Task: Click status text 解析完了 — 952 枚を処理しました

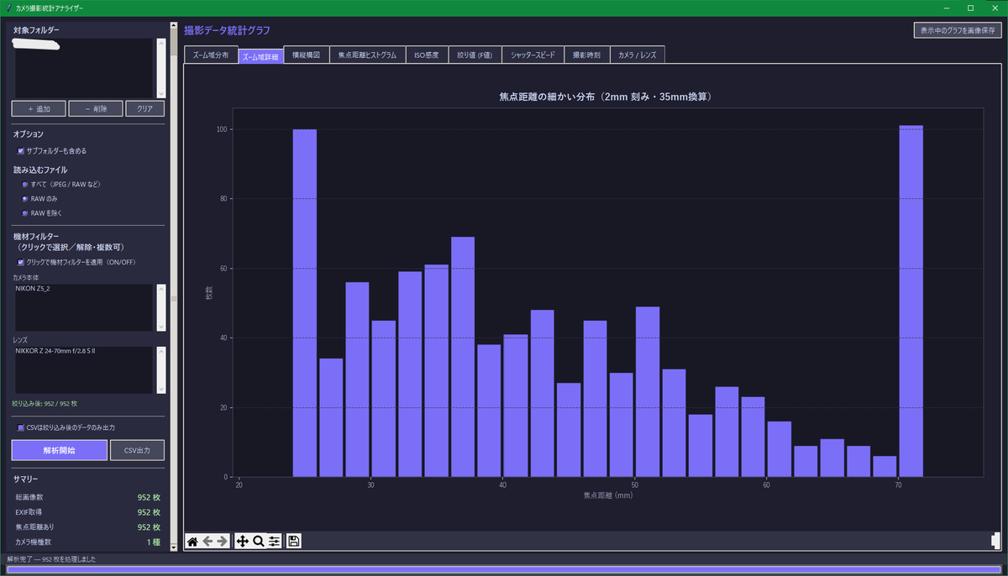Action: [51, 558]
